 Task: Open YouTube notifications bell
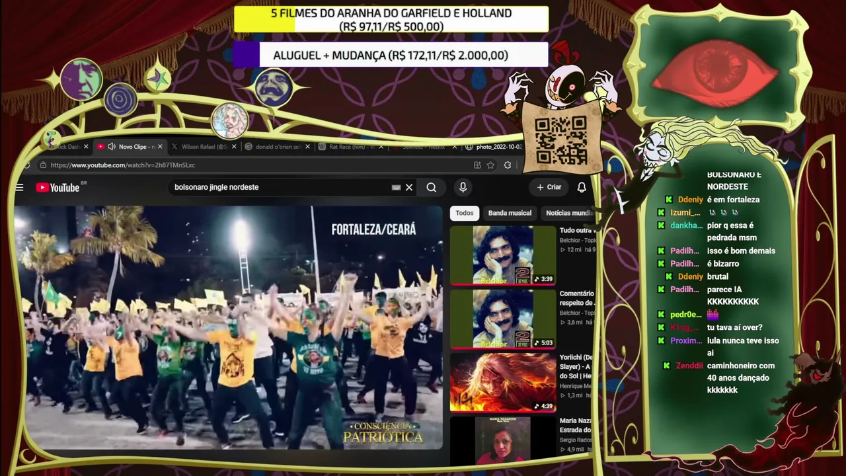click(x=582, y=188)
